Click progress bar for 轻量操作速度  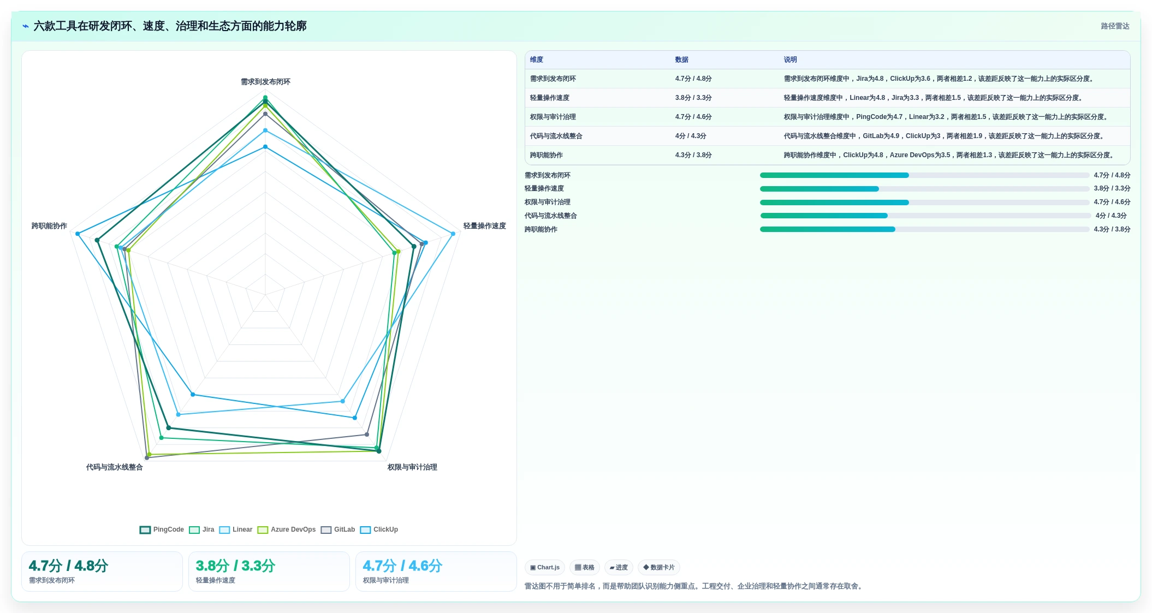[x=924, y=189]
